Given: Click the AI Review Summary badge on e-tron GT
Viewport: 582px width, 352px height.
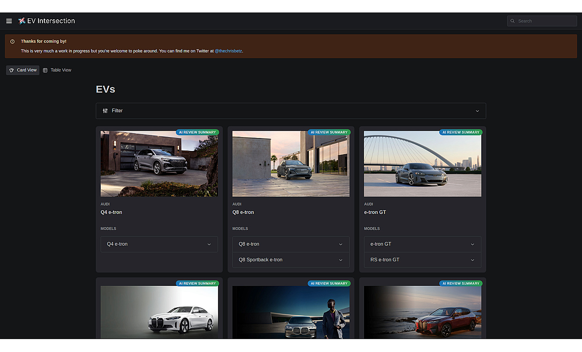Looking at the screenshot, I should (x=461, y=132).
